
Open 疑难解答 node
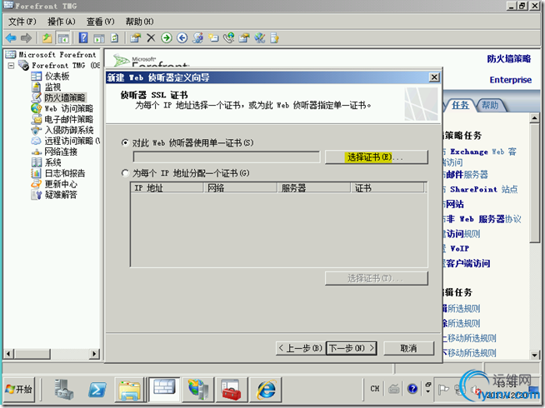coord(61,195)
